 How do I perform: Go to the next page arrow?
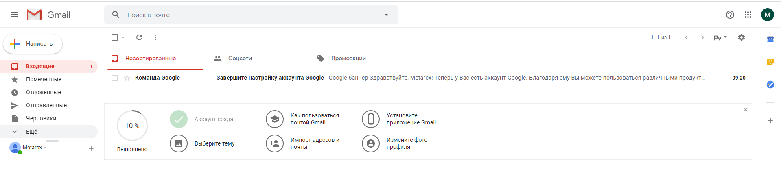(x=702, y=37)
